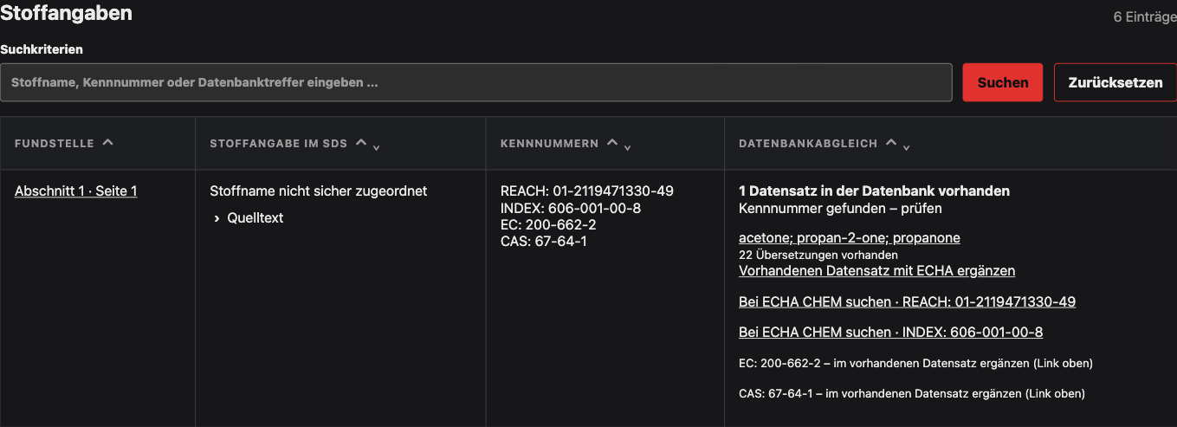Click the KENNNUMMERN column header label

coord(550,144)
